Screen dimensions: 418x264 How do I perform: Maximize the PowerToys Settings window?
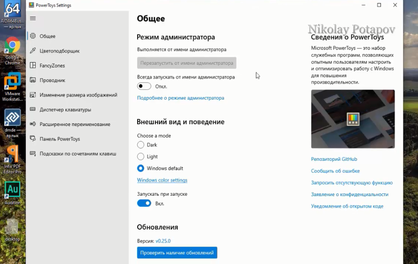(379, 5)
